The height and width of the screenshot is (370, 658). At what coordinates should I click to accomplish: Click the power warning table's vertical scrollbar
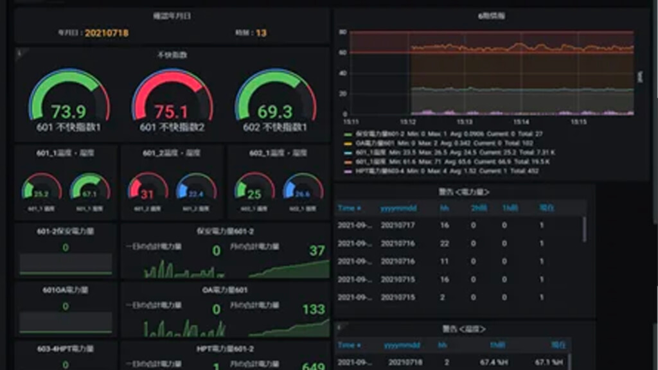(x=584, y=228)
